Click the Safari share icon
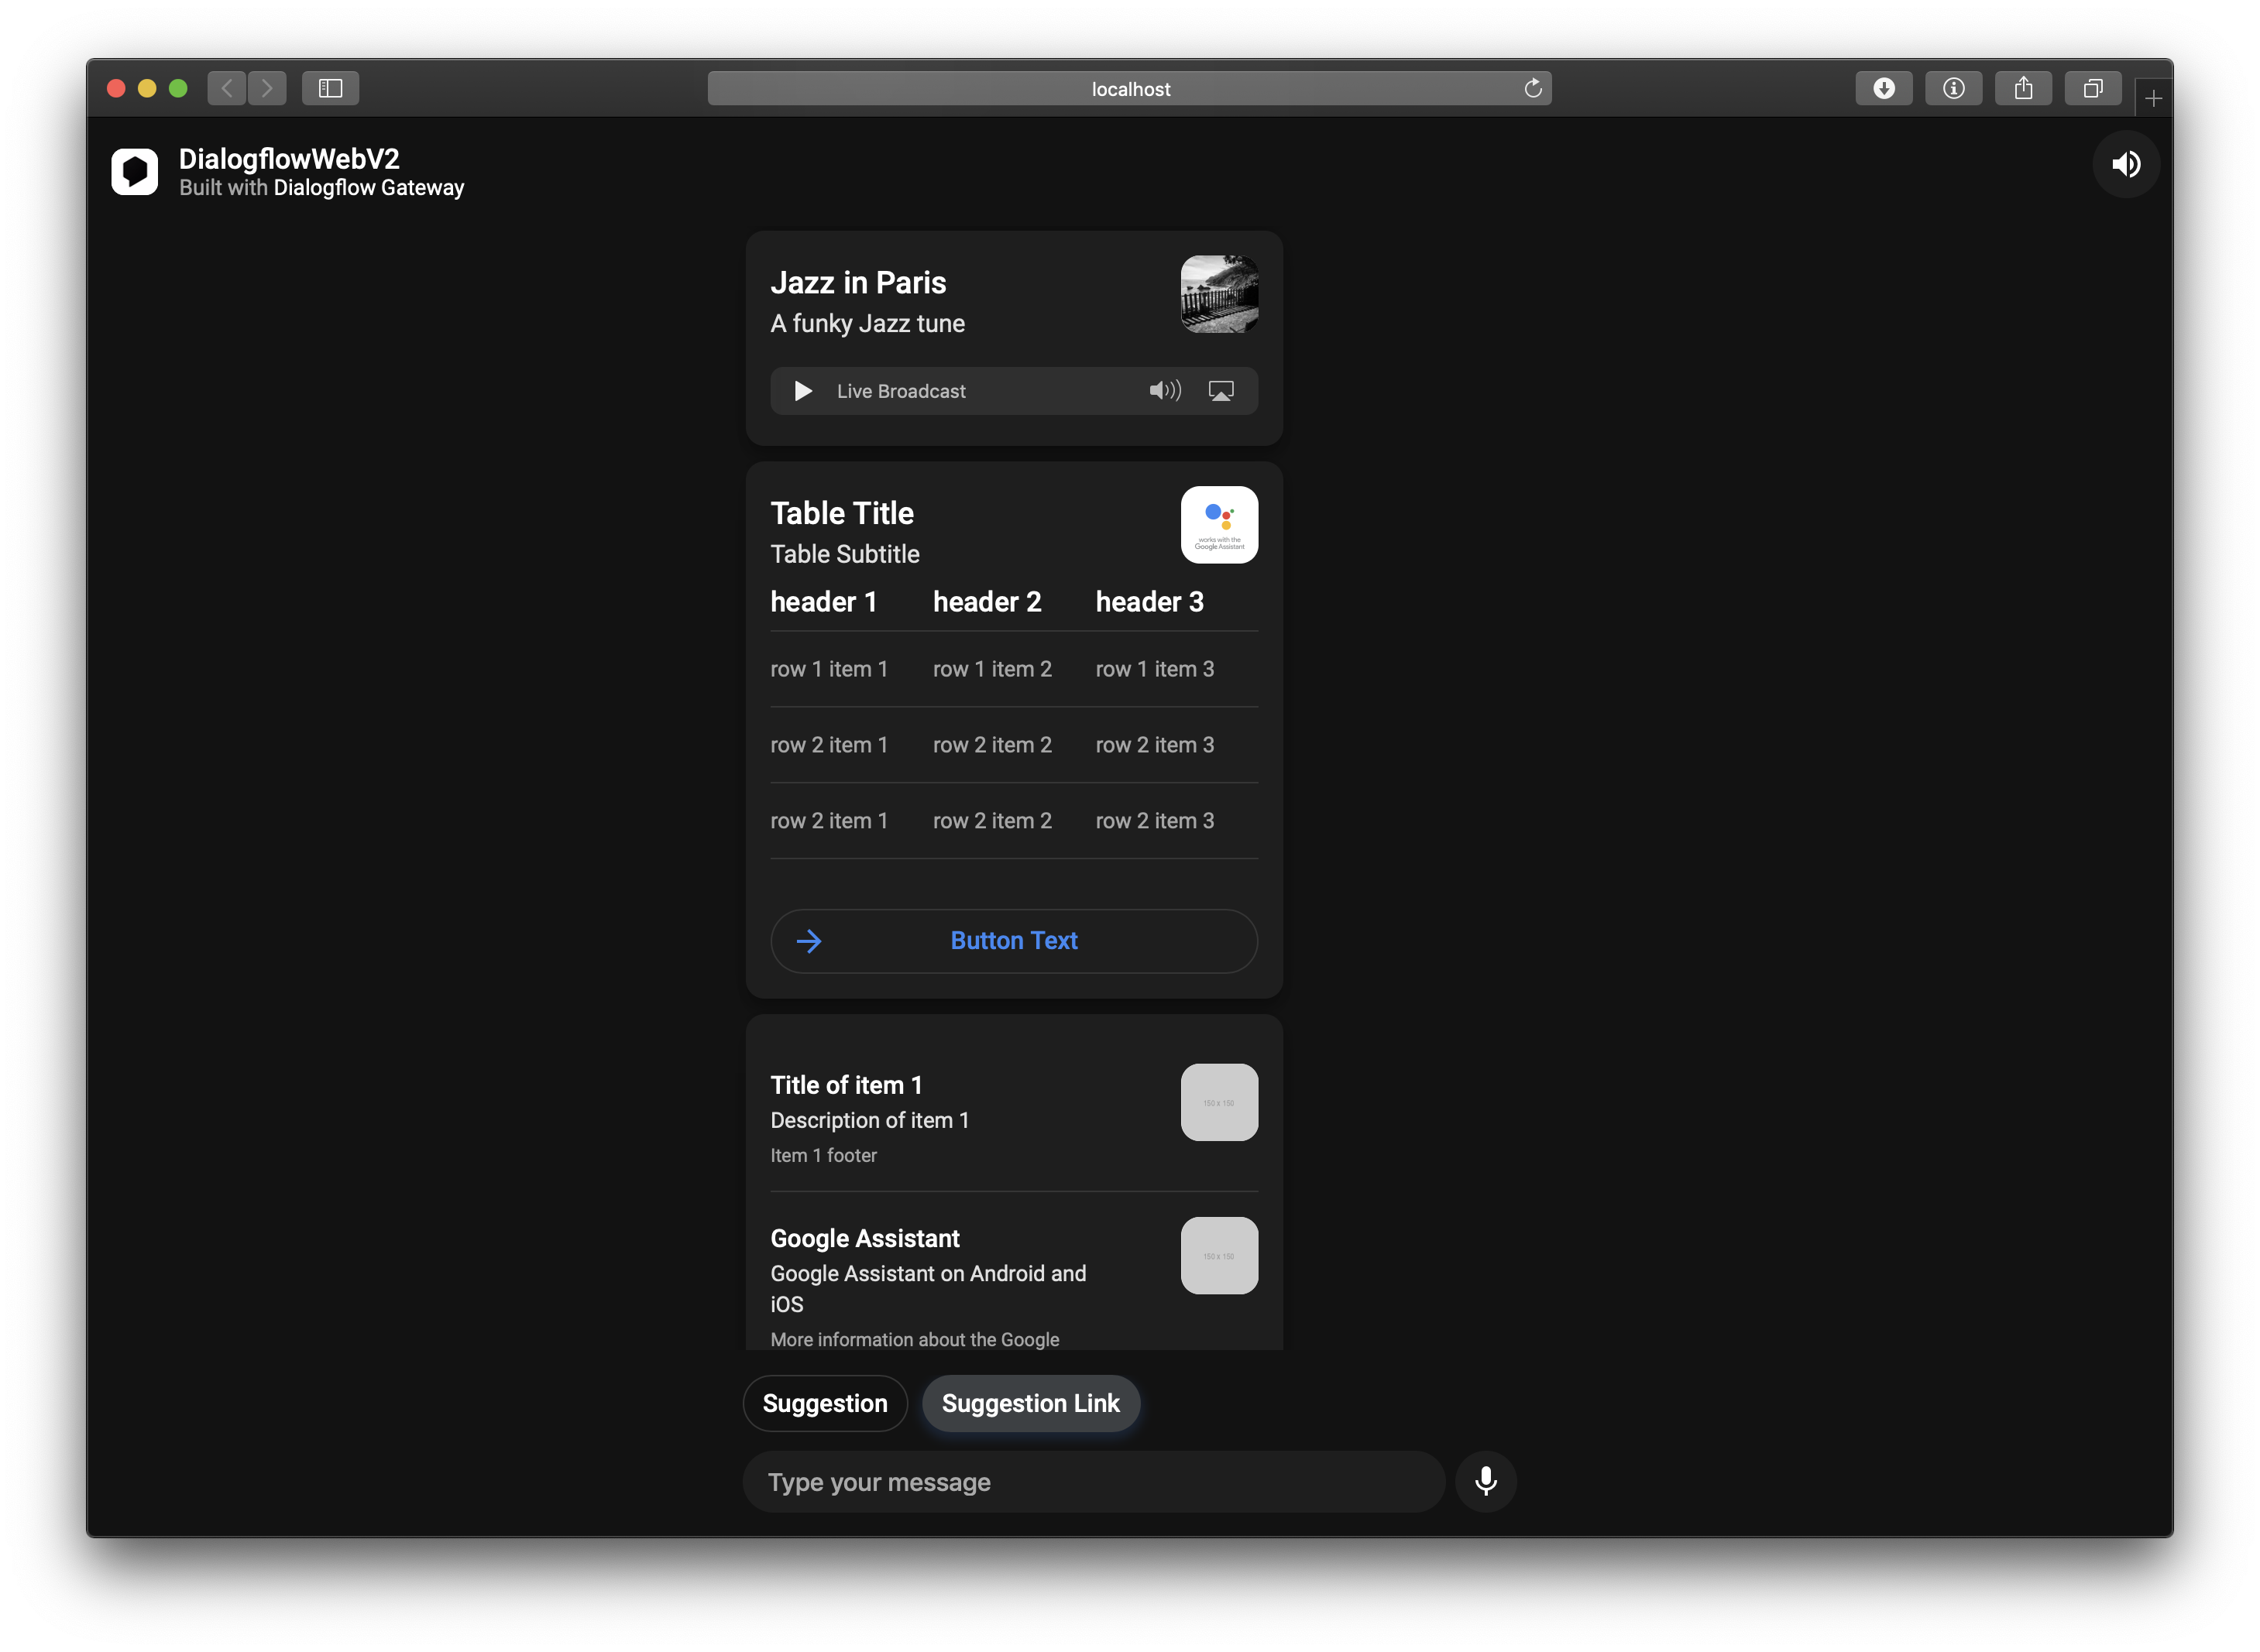The width and height of the screenshot is (2260, 1652). pyautogui.click(x=2023, y=89)
